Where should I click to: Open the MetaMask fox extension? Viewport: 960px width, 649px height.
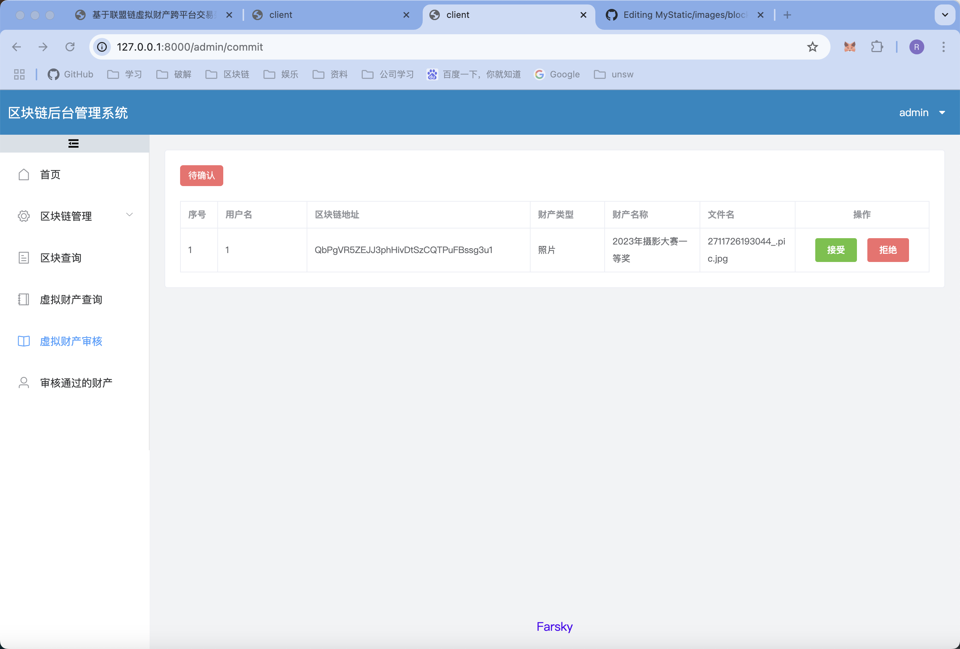[849, 47]
